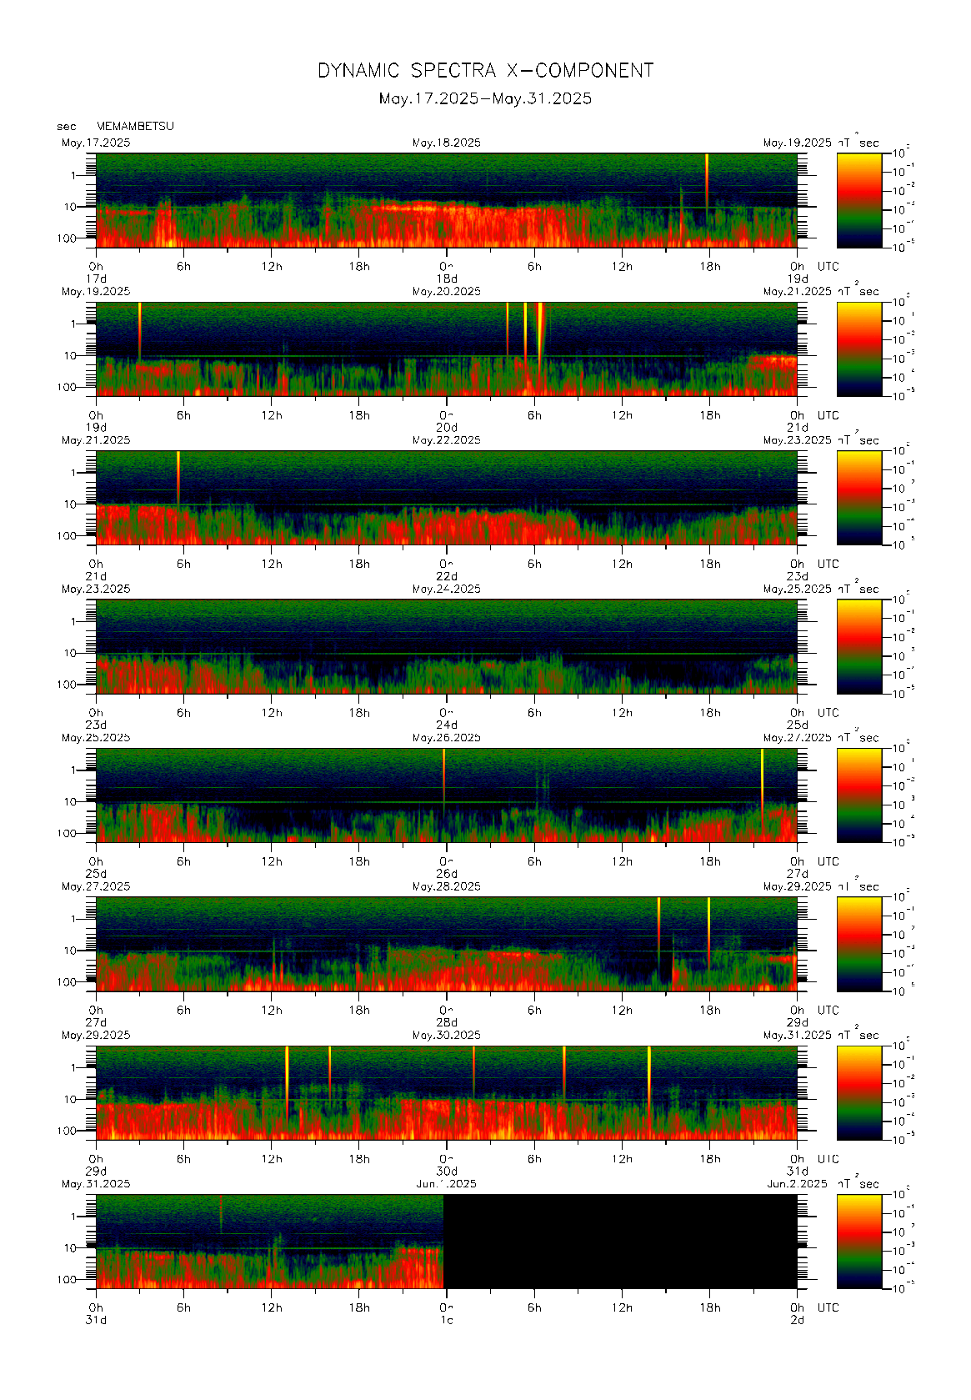Select the May 19–21 spectrogram panel
This screenshot has width=971, height=1400.
tap(447, 349)
